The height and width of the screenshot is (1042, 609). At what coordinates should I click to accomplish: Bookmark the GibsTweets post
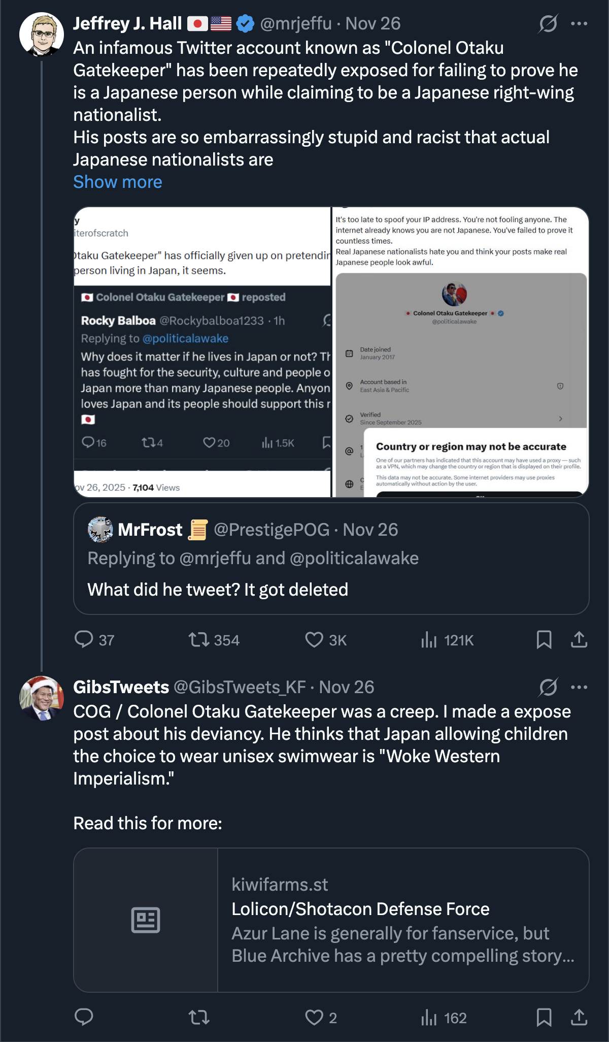click(544, 1017)
